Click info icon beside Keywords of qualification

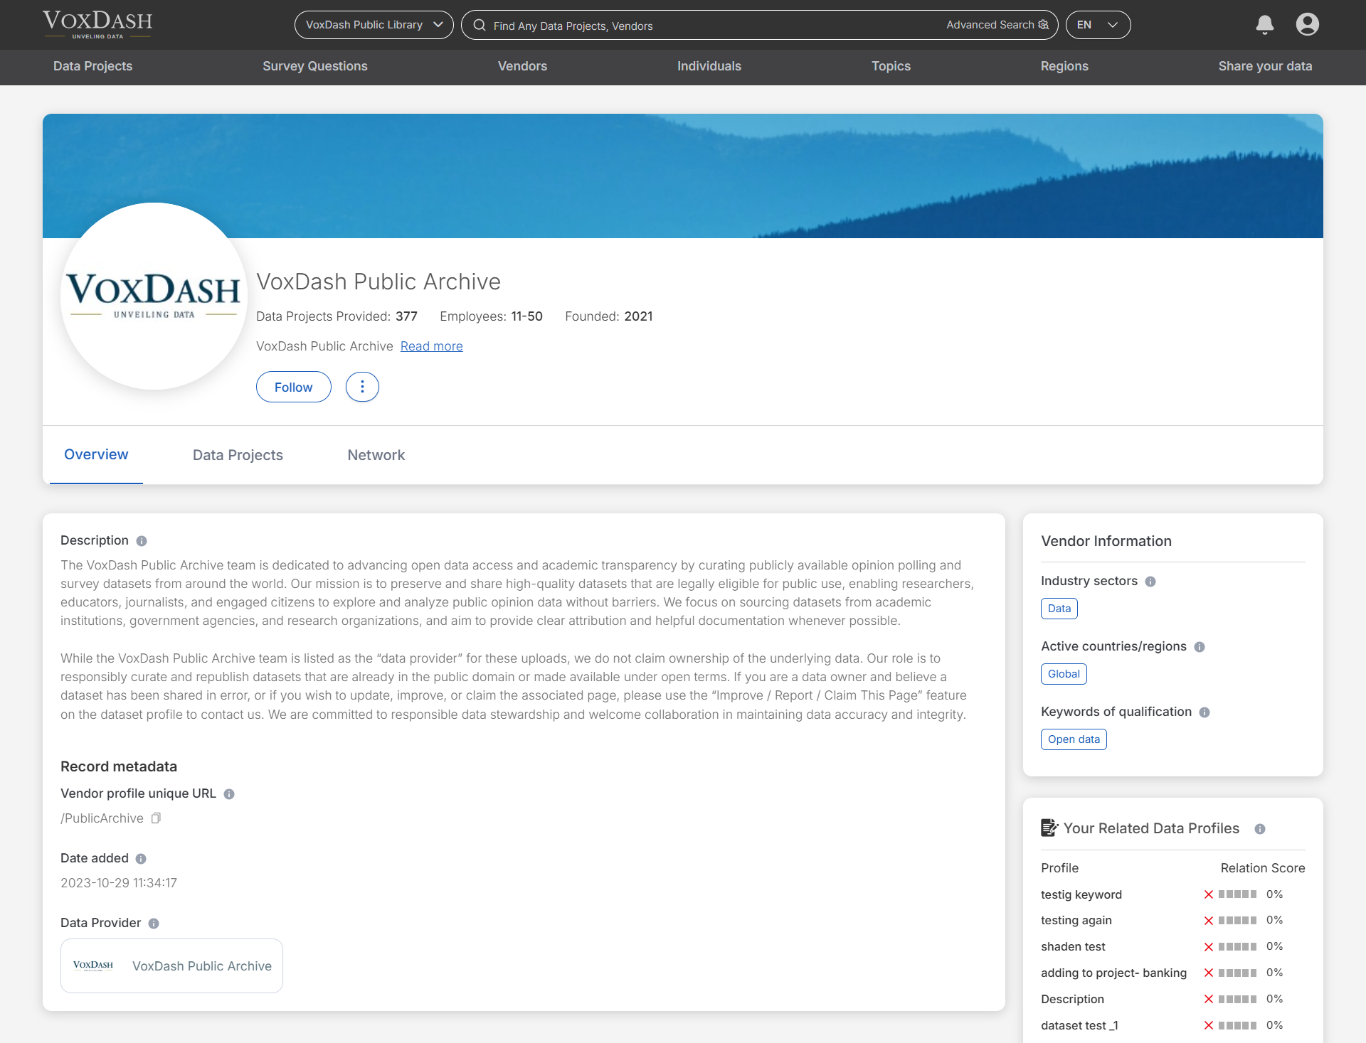click(x=1204, y=712)
